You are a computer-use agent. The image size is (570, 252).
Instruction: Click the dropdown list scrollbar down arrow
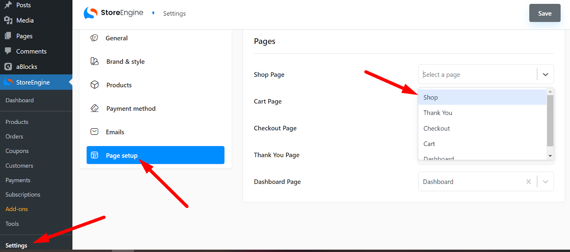click(x=550, y=156)
